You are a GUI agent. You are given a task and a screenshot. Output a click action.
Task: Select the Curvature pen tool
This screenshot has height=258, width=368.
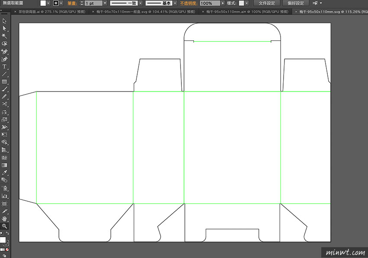4,59
